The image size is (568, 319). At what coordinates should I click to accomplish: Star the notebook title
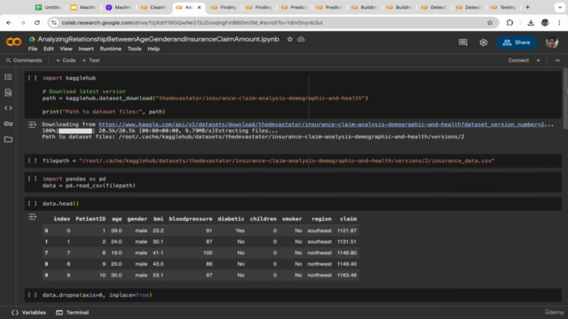[289, 39]
